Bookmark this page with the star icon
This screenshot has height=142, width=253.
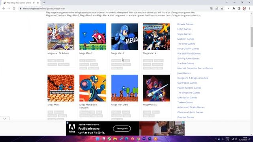tap(222, 9)
